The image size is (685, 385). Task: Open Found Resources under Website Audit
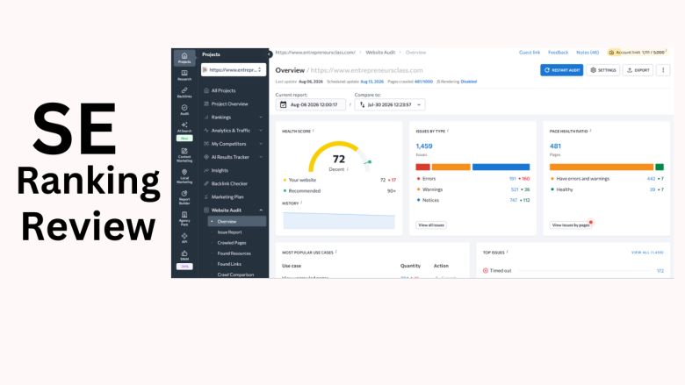234,253
